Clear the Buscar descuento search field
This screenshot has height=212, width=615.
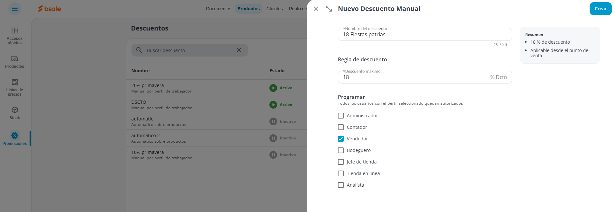tap(239, 50)
